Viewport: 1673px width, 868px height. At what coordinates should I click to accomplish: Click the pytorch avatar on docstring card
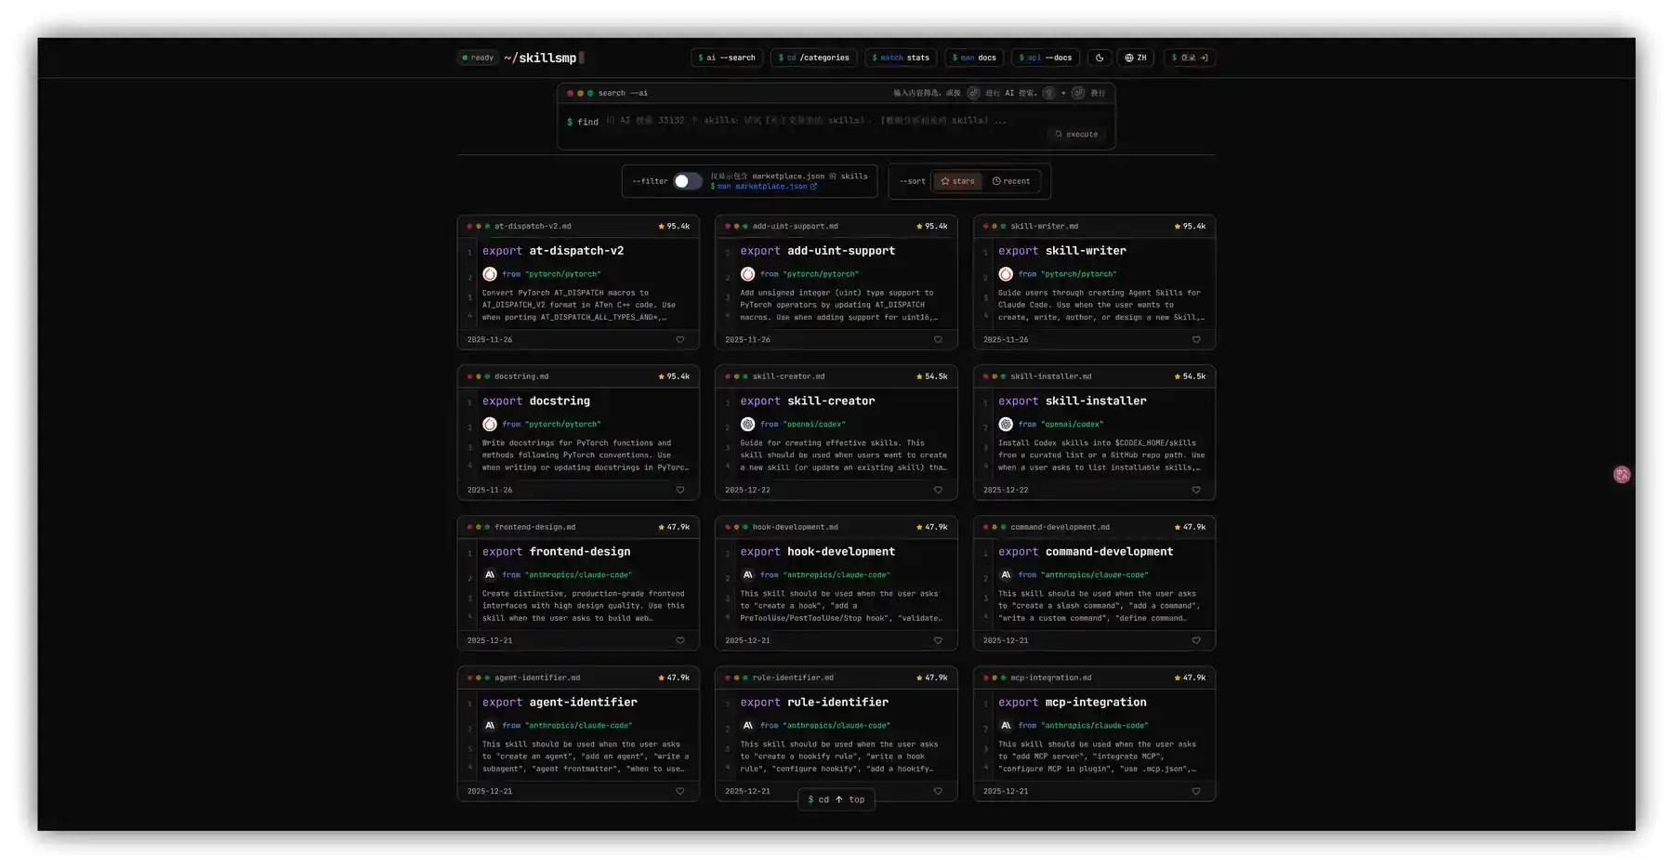[x=490, y=425]
